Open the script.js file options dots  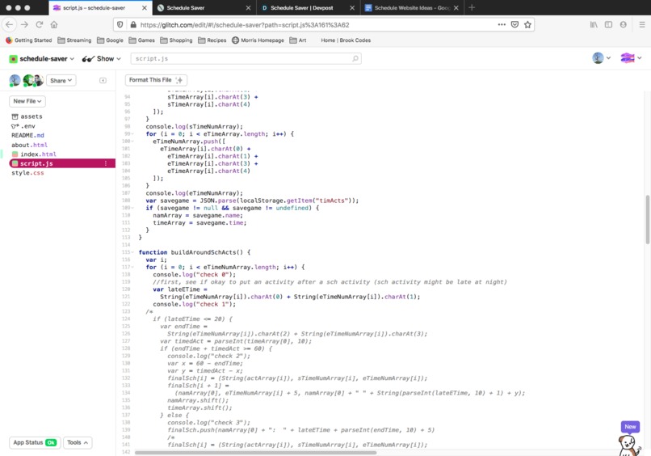pos(106,163)
